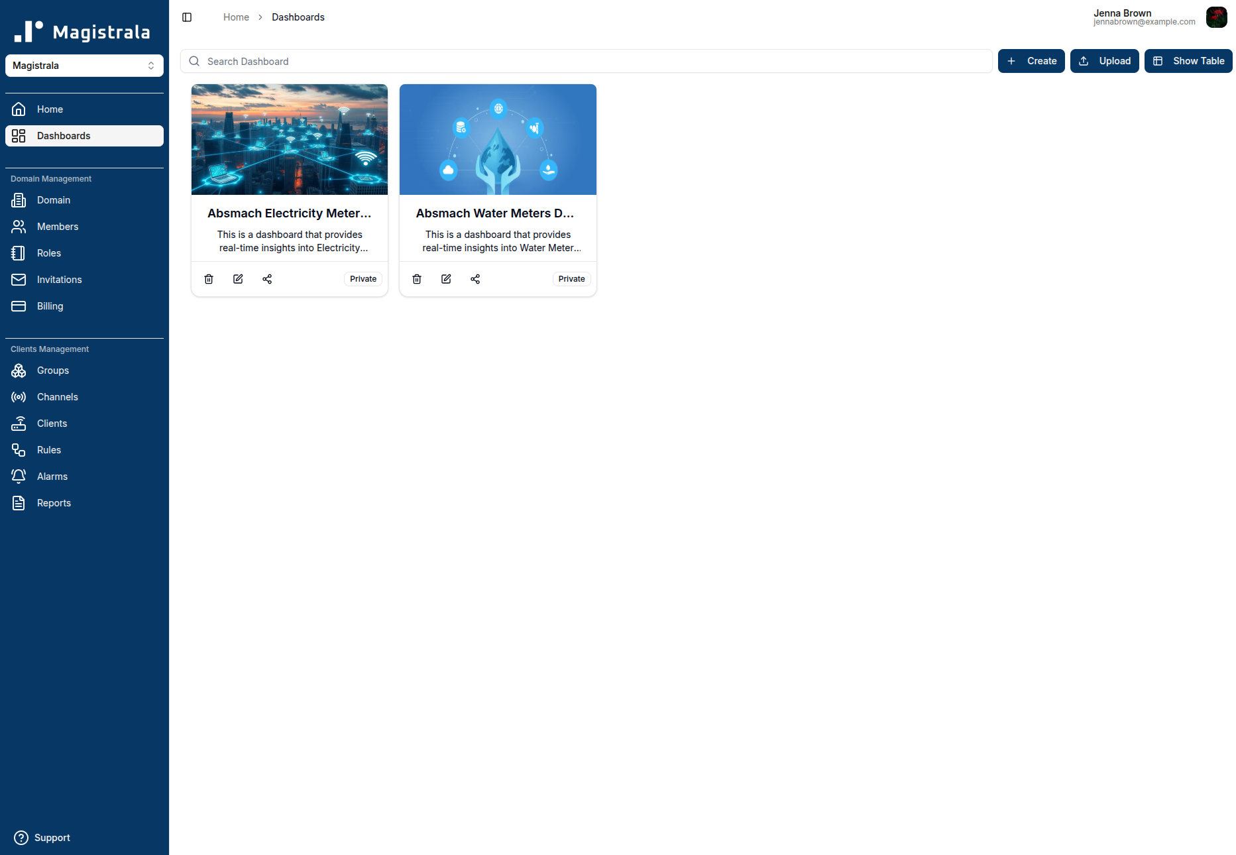This screenshot has height=855, width=1236.
Task: Click the Upload button
Action: pos(1104,60)
